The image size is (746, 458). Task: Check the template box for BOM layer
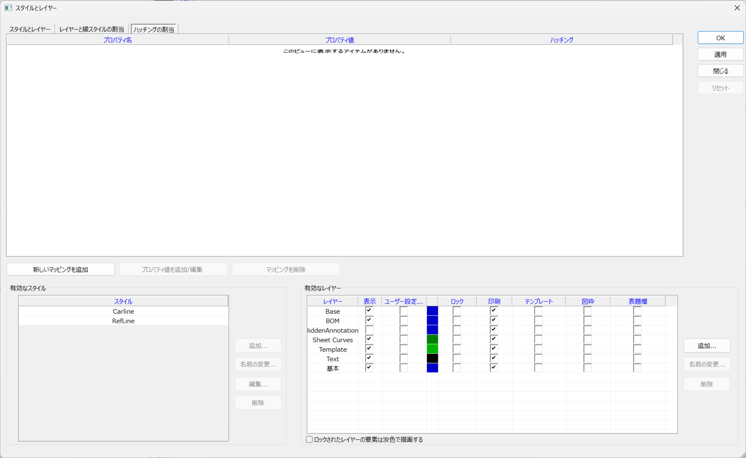coord(538,320)
